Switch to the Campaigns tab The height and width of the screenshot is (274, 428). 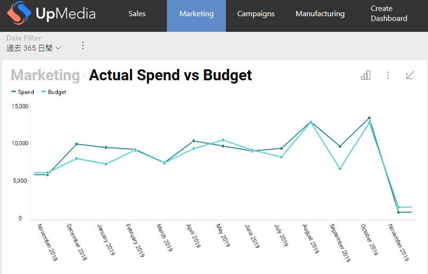point(256,14)
